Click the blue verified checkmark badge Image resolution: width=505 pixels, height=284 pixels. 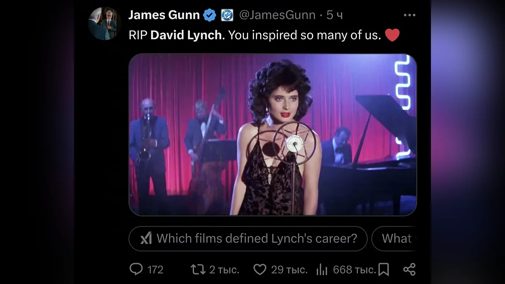pyautogui.click(x=209, y=16)
